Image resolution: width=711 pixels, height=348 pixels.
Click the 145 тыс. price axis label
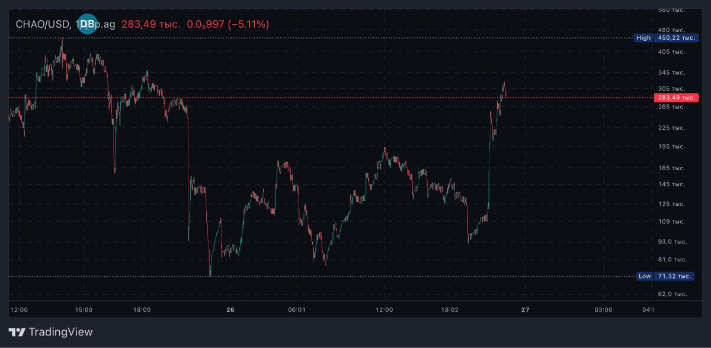(671, 184)
